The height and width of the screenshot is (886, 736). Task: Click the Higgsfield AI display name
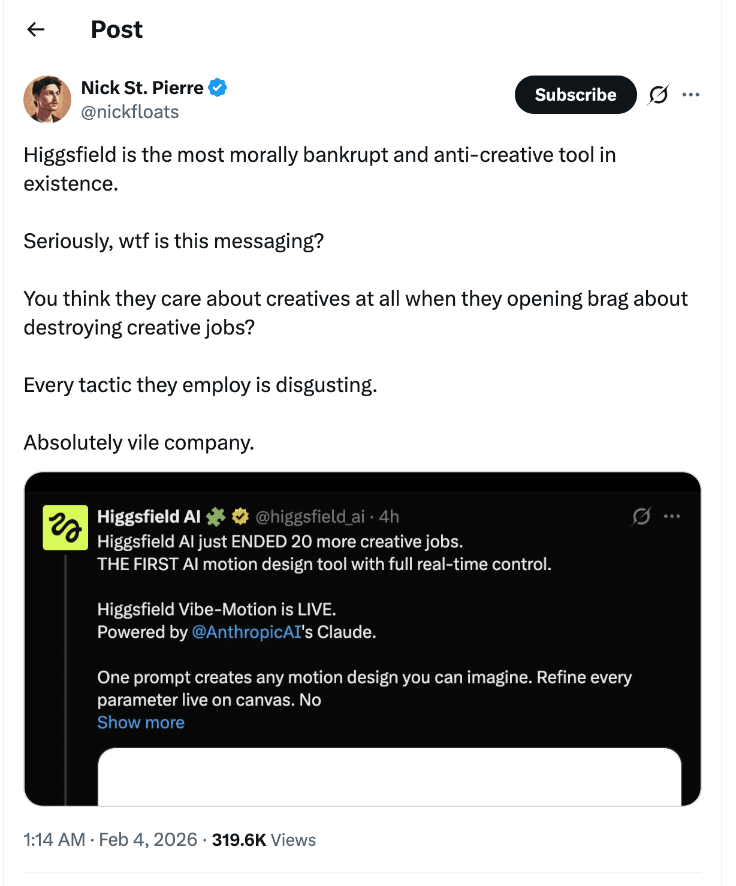pyautogui.click(x=149, y=516)
